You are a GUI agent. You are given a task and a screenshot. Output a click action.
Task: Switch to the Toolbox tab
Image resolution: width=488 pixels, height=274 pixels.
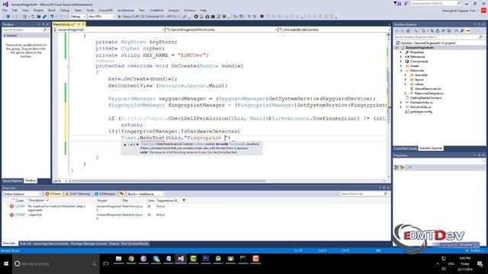tap(30, 180)
